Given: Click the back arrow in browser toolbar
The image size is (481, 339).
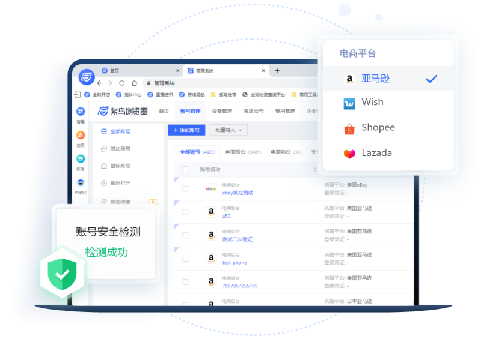Looking at the screenshot, I should (x=100, y=83).
